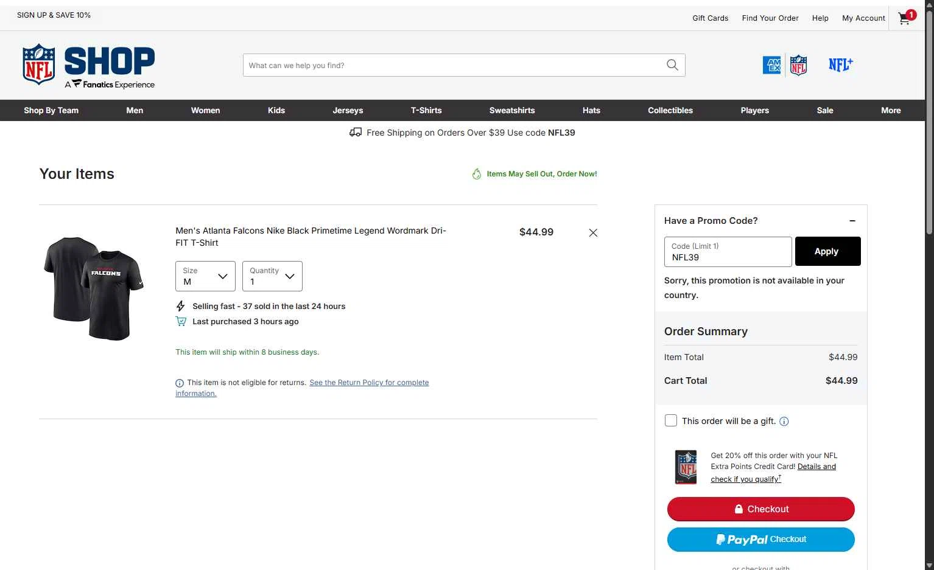This screenshot has width=934, height=570.
Task: Open the Players menu
Action: coord(755,110)
